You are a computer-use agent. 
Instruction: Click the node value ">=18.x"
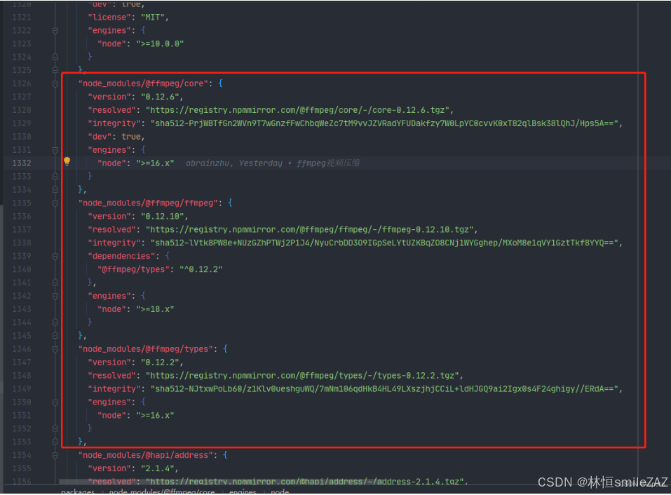(155, 309)
